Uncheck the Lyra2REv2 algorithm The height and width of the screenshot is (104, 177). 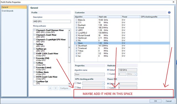77,33
